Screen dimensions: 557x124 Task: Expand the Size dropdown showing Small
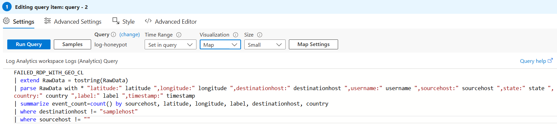[x=265, y=45]
